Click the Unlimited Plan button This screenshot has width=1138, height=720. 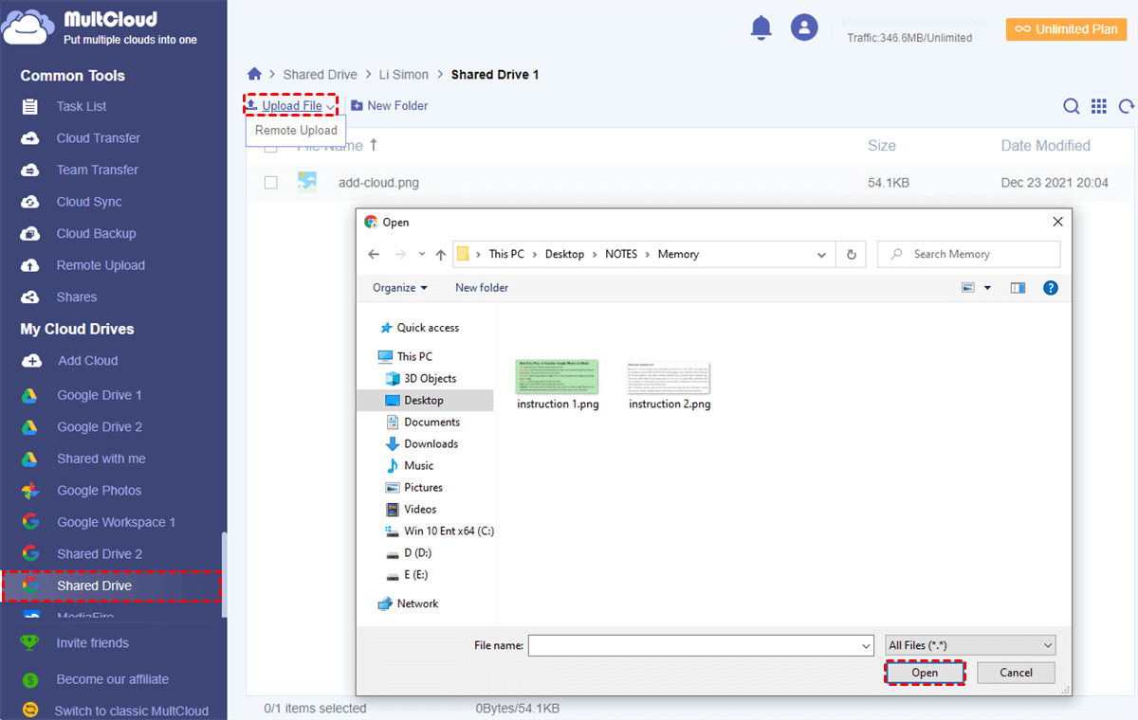[1065, 29]
